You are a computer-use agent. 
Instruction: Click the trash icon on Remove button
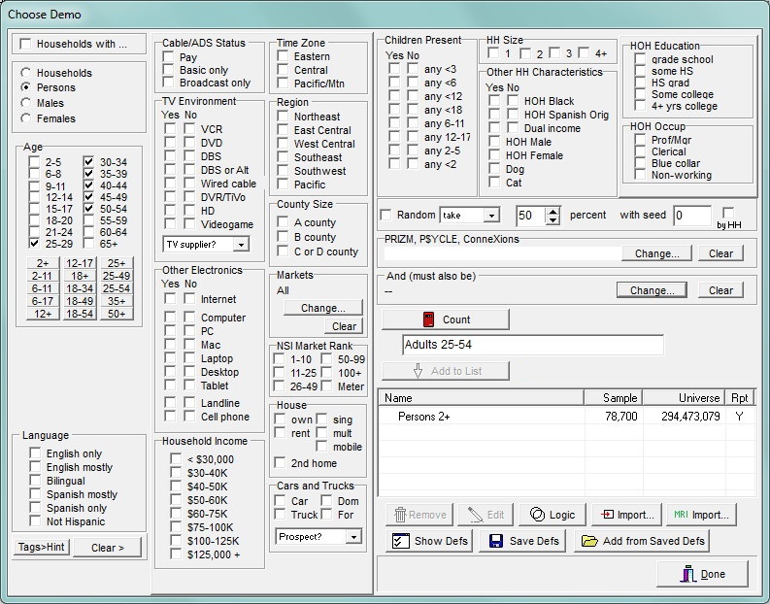click(400, 515)
